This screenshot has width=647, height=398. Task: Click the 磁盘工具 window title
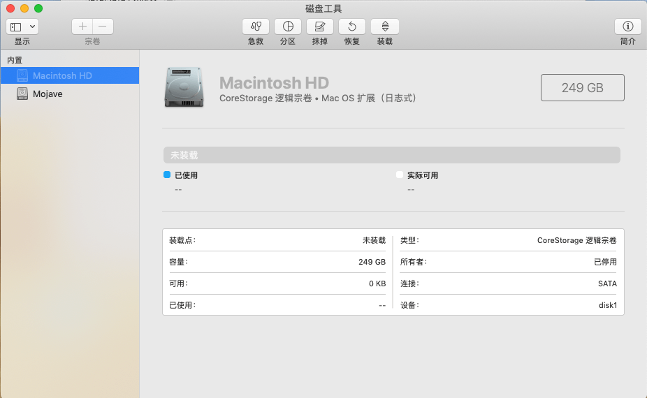click(323, 8)
